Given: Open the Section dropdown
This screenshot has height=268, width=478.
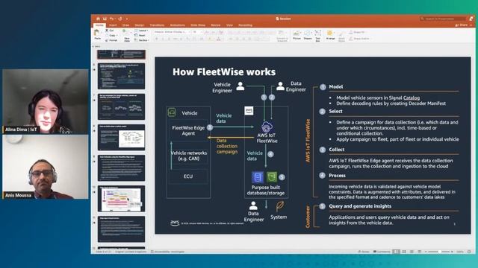Looking at the screenshot, I should [x=141, y=40].
